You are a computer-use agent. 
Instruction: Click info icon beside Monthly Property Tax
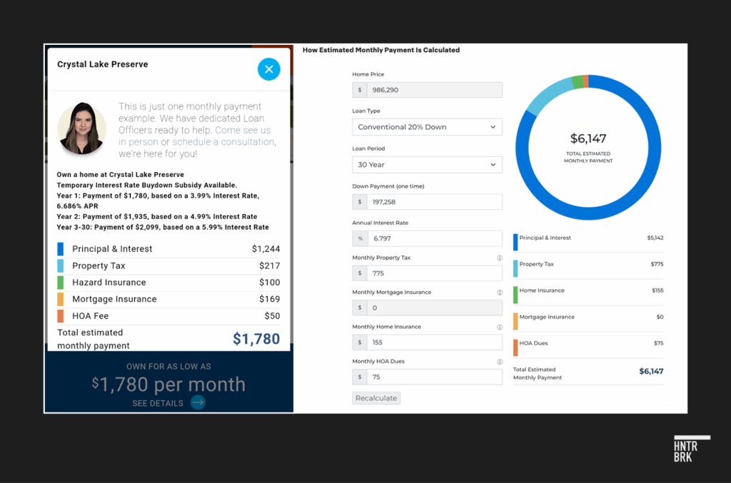(x=499, y=258)
